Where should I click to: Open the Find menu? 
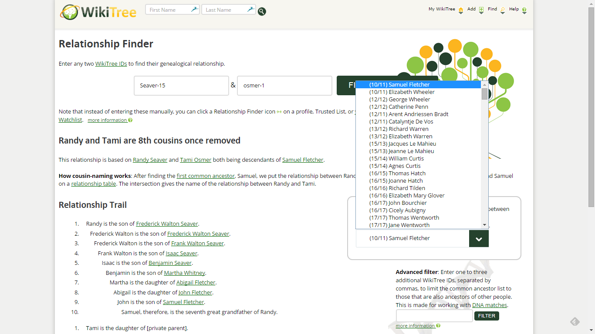(x=496, y=10)
